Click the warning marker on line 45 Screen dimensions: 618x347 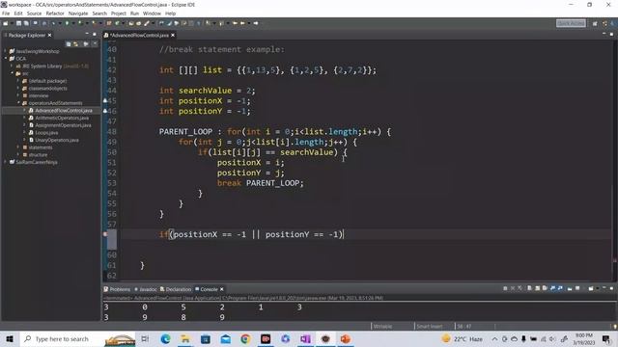pos(105,100)
